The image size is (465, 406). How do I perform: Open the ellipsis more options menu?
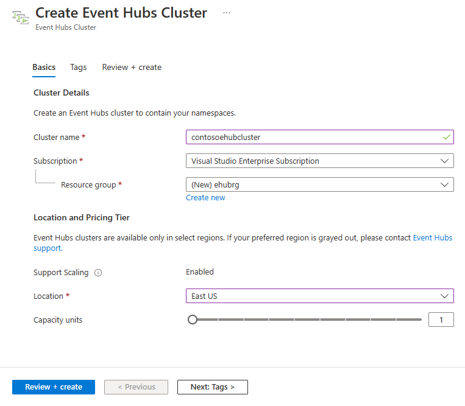(x=227, y=13)
